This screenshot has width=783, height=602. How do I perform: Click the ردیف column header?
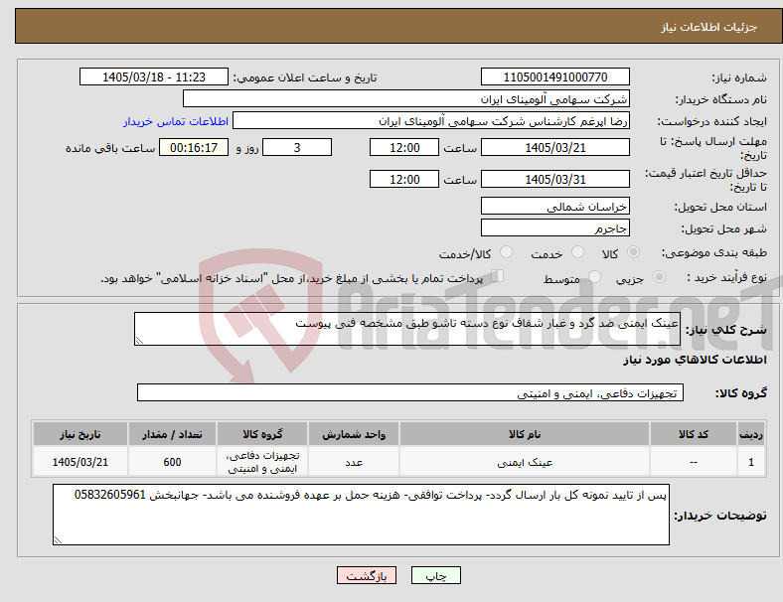tap(750, 434)
